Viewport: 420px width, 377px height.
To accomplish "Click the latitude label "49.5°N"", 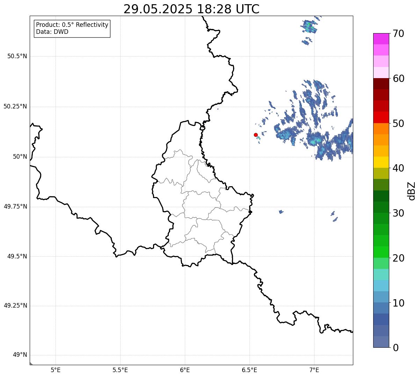I will pyautogui.click(x=17, y=256).
